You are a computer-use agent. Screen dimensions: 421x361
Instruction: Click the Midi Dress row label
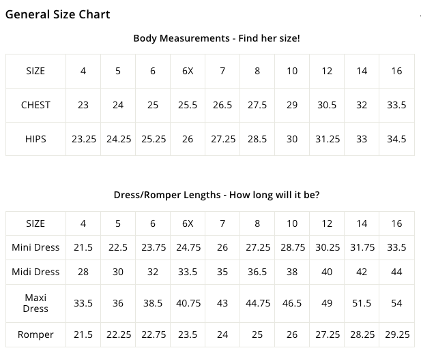[35, 272]
